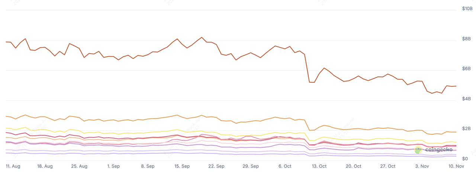Image resolution: width=476 pixels, height=175 pixels.
Task: Select the $8B y-axis label
Action: [467, 38]
